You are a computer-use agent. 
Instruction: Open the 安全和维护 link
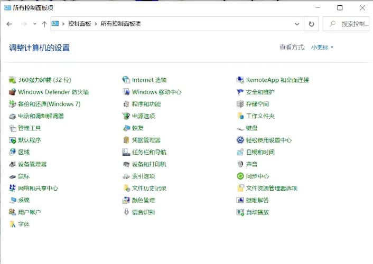[x=260, y=92]
